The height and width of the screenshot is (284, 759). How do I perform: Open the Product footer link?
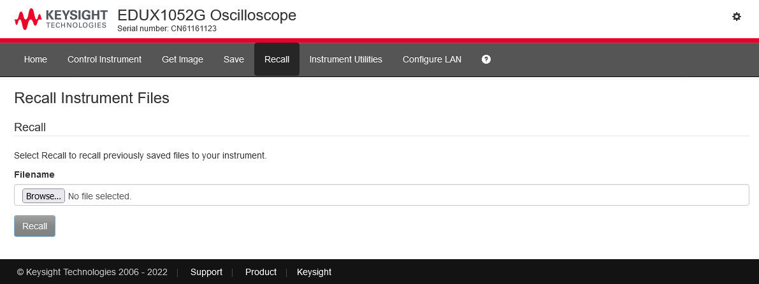pos(261,272)
